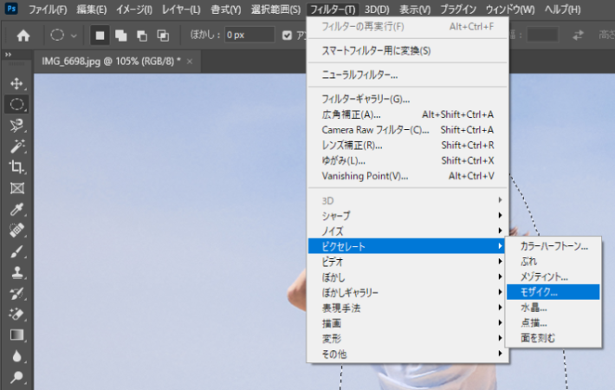
Task: Click the width (幅) input field
Action: pos(542,35)
